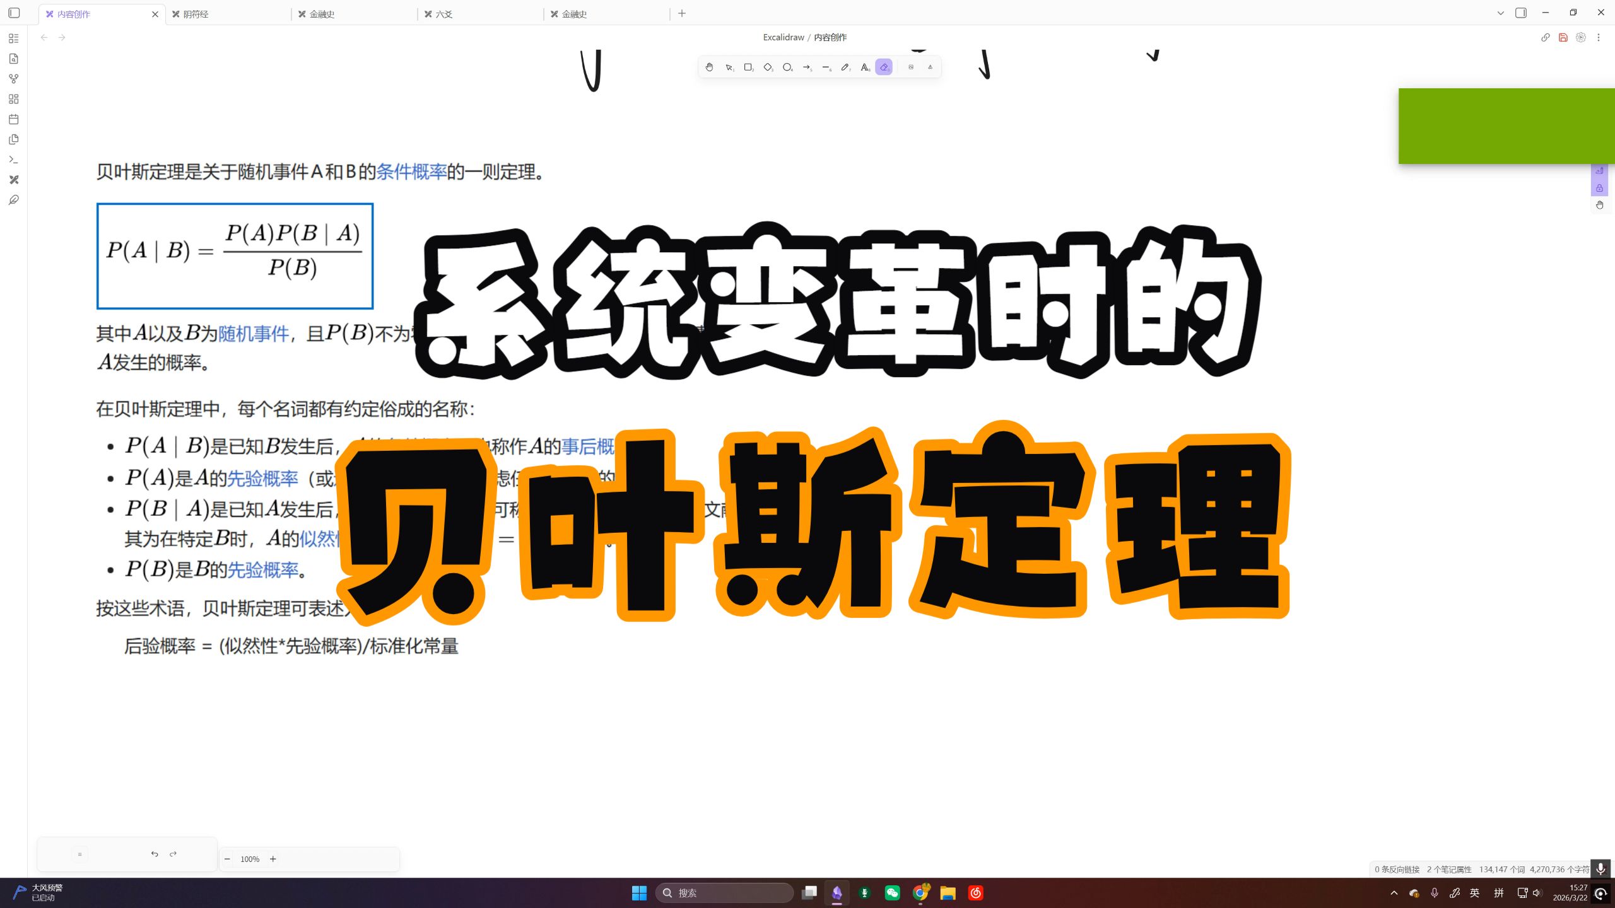Open the 条件概率 hyperlink
Image resolution: width=1615 pixels, height=908 pixels.
pos(412,172)
